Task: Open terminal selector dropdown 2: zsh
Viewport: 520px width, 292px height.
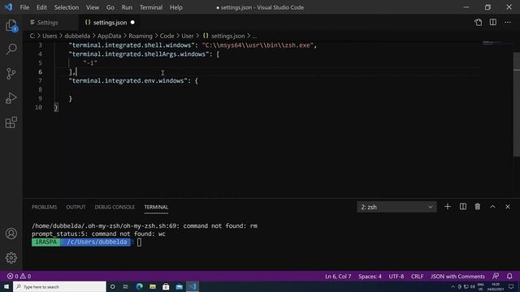Action: pyautogui.click(x=396, y=207)
